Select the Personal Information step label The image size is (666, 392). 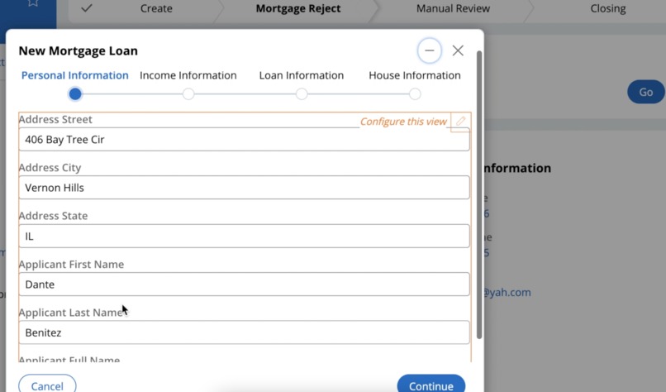click(74, 75)
